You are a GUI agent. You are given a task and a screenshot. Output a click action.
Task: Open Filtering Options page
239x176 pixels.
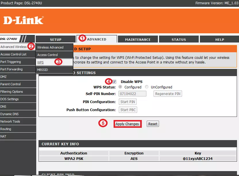pyautogui.click(x=18, y=92)
